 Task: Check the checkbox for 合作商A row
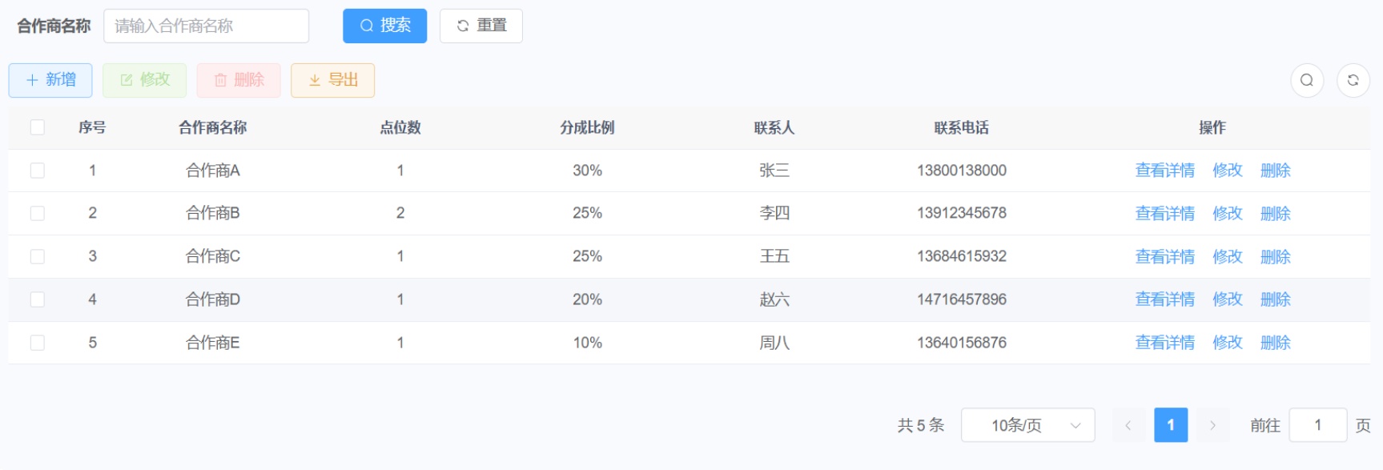(x=38, y=171)
